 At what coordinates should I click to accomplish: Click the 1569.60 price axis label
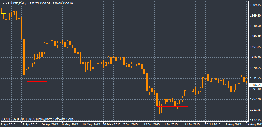(x=256, y=16)
